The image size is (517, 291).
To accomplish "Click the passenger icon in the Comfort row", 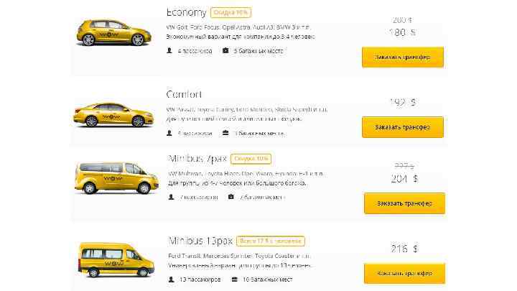I will [x=169, y=133].
